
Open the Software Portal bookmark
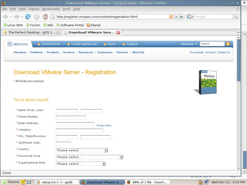pyautogui.click(x=70, y=25)
